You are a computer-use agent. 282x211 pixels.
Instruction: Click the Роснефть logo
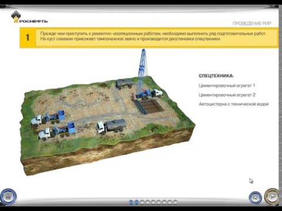point(29,17)
